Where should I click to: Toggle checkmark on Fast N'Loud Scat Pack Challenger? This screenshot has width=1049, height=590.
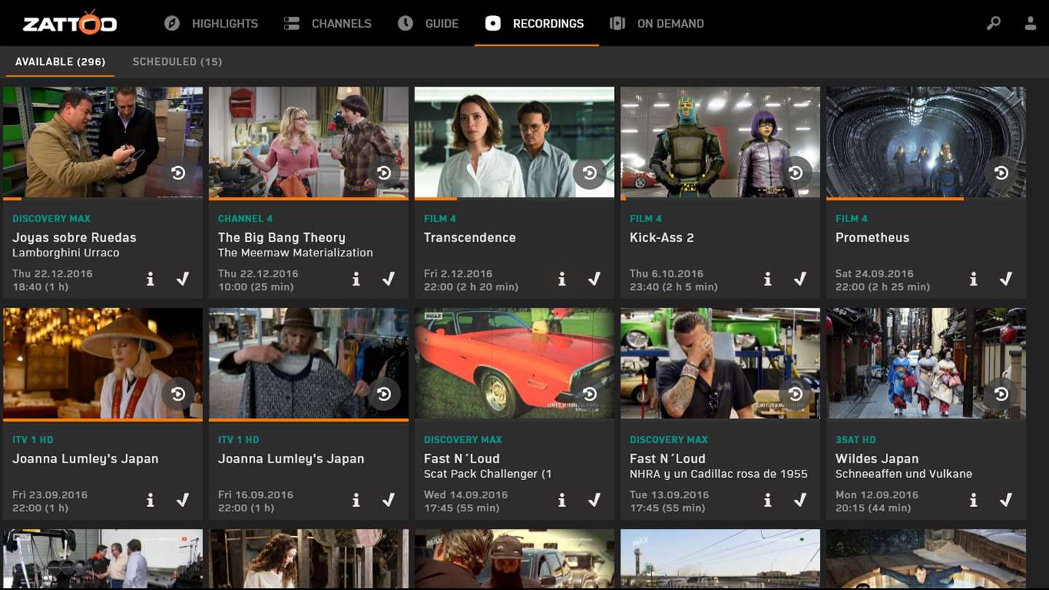594,500
